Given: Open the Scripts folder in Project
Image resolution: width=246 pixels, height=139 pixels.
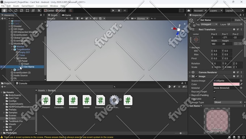Looking at the screenshot, I should 12,118.
